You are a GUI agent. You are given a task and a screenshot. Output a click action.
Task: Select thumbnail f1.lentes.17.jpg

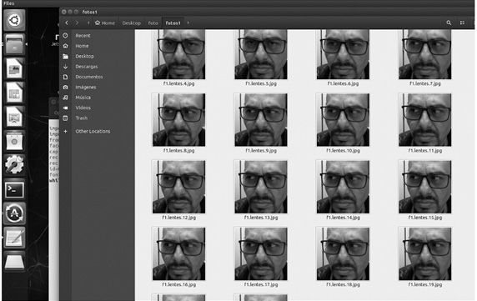click(x=261, y=253)
